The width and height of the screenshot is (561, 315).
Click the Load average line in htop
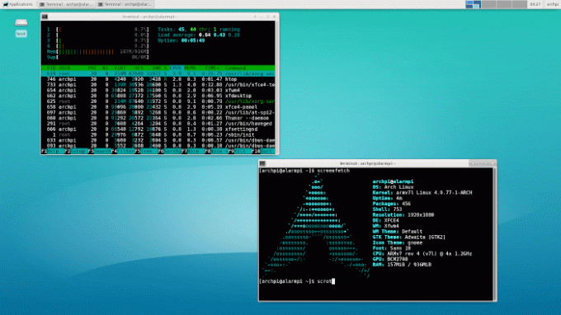pos(199,35)
